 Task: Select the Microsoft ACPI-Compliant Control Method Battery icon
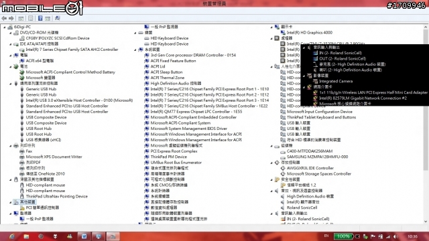tap(22, 72)
